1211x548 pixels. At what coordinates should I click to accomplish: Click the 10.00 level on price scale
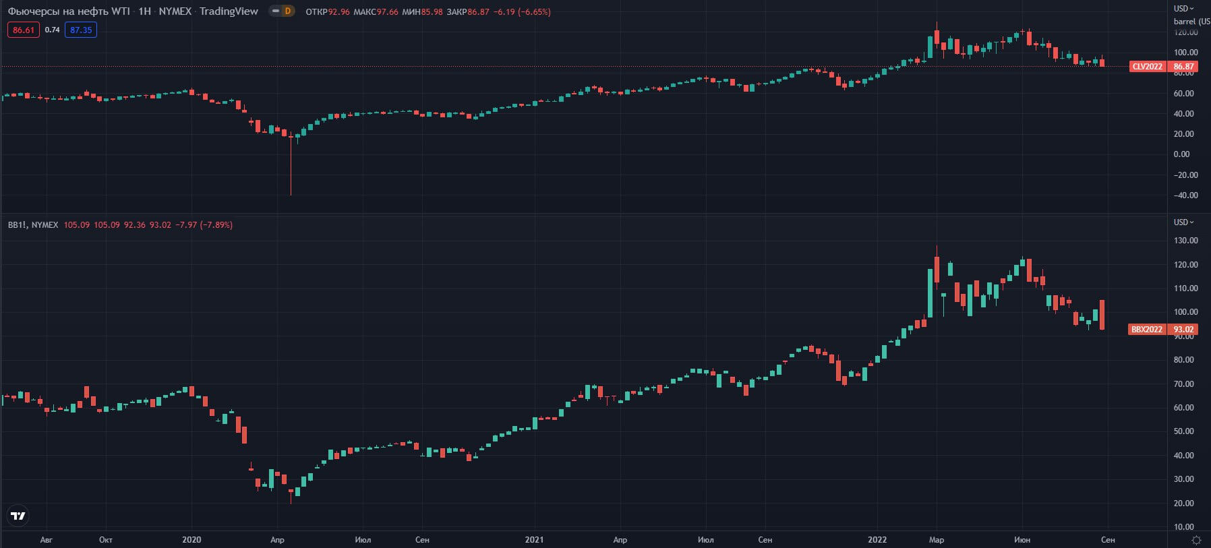click(x=1183, y=527)
